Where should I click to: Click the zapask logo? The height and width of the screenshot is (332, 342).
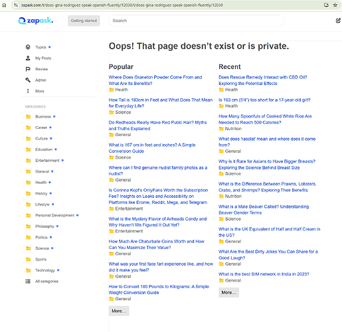tap(36, 21)
